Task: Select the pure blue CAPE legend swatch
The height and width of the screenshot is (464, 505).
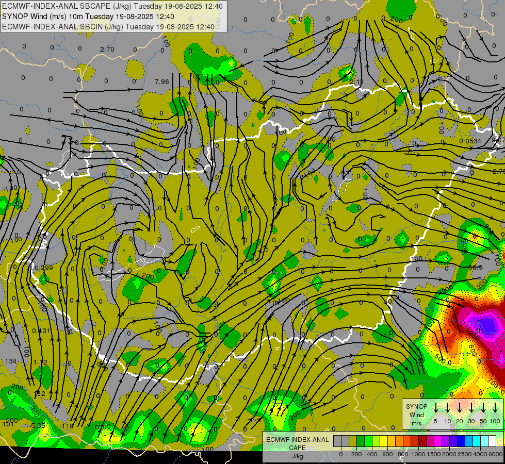Action: coord(461,441)
